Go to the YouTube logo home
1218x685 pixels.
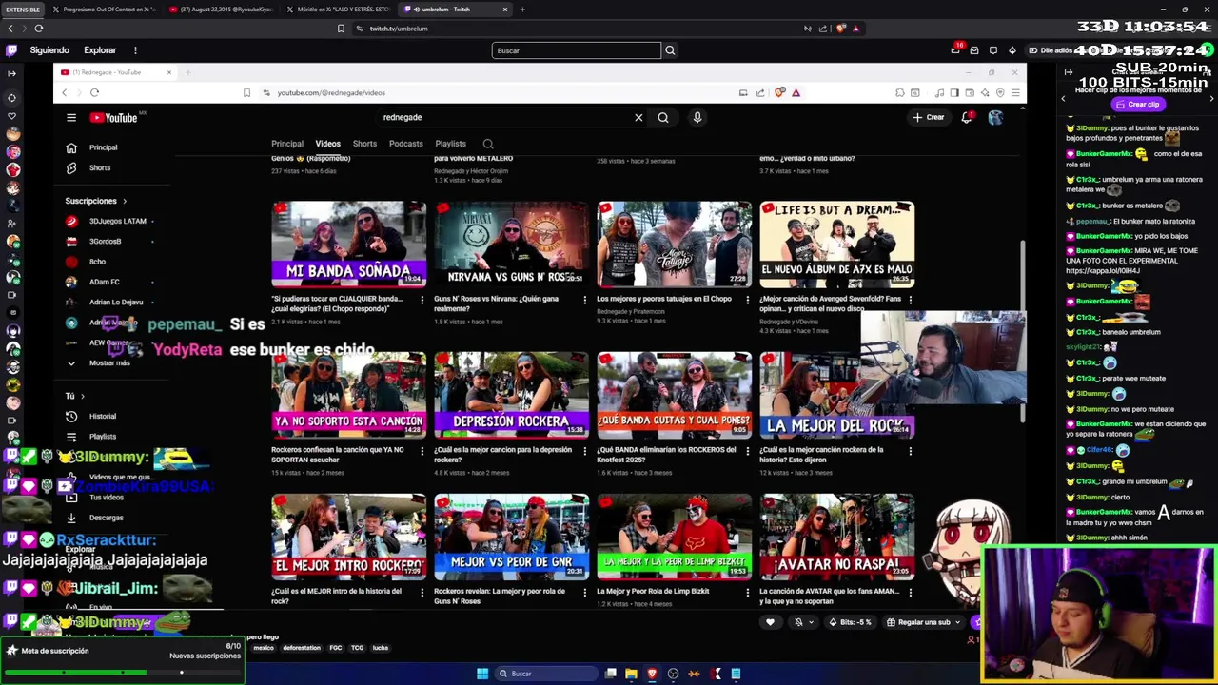coord(114,117)
